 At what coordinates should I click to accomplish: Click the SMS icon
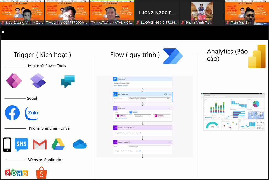pos(21,144)
